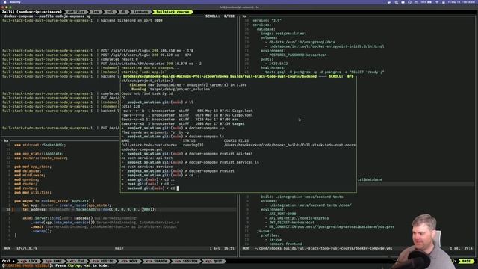This screenshot has width=478, height=269.
Task: Click src/lib.rs in the editor status line
Action: click(27, 248)
